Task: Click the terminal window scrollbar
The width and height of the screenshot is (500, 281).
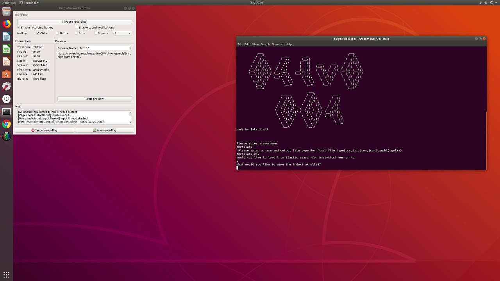Action: point(486,140)
